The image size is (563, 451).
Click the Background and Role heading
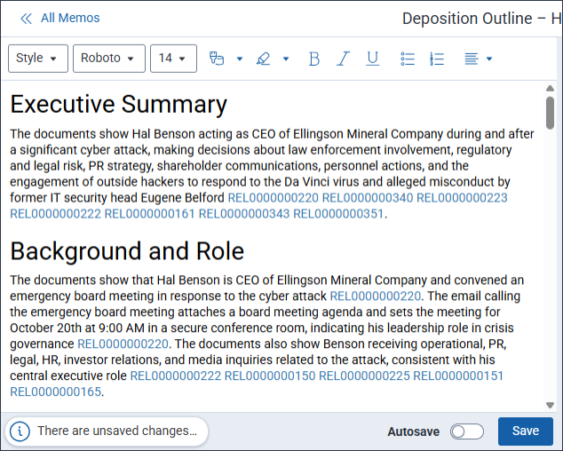tap(127, 251)
